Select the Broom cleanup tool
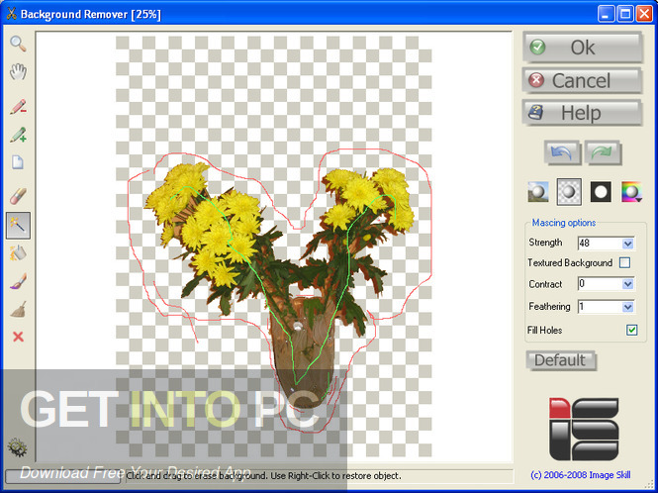The height and width of the screenshot is (493, 658). [x=18, y=310]
